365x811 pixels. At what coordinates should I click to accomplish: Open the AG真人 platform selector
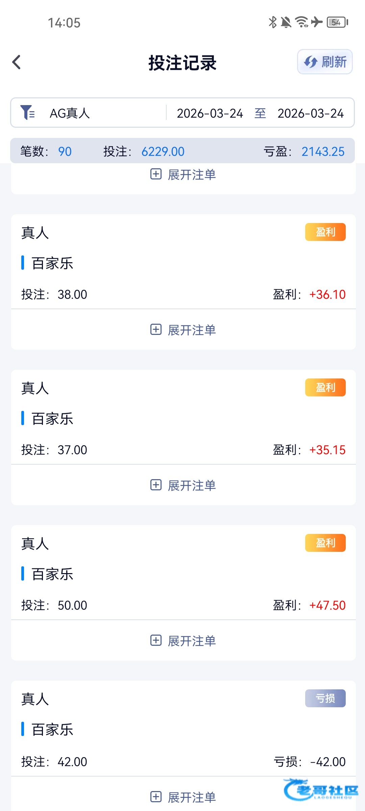point(70,113)
